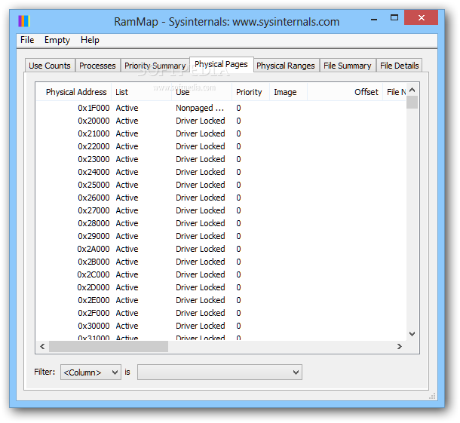
Task: Select the row with address 0x2D000
Action: pos(221,287)
